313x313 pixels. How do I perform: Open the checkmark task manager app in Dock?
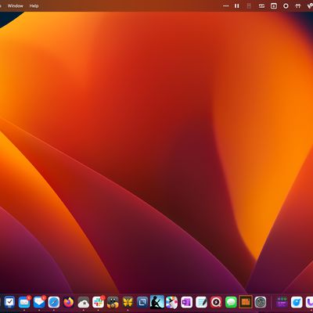click(x=9, y=302)
